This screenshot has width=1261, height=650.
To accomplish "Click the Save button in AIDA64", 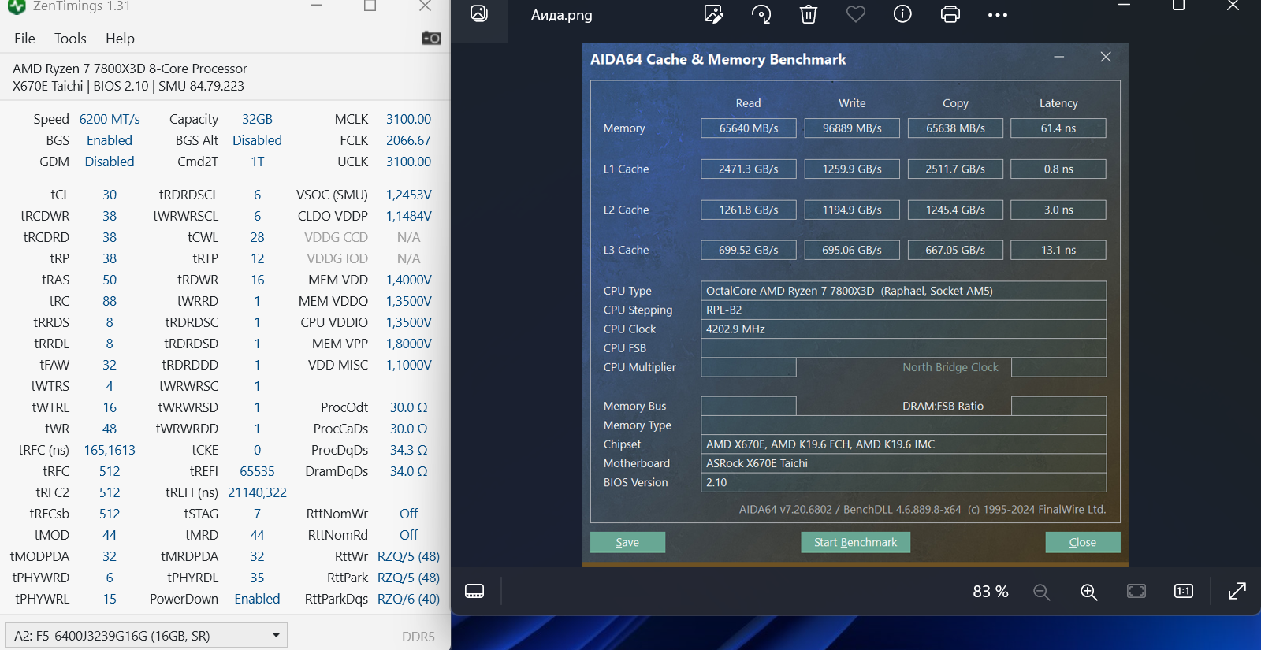I will coord(627,542).
